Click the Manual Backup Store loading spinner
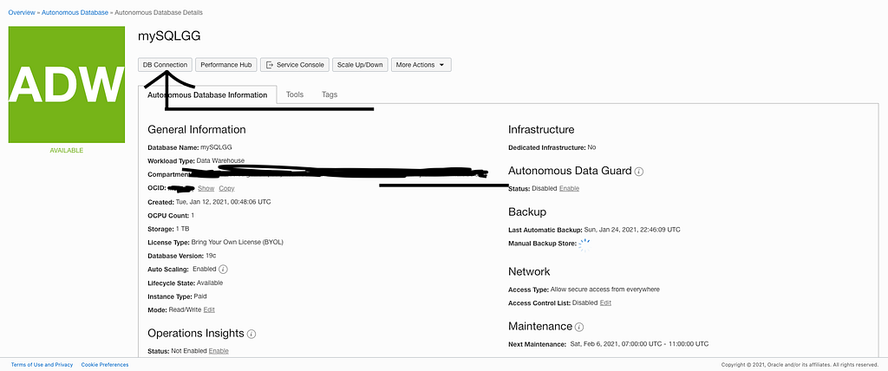Image resolution: width=888 pixels, height=371 pixels. (x=584, y=244)
